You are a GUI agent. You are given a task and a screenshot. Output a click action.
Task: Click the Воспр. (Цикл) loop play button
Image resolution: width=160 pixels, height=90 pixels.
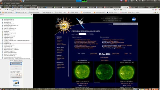pyautogui.click(x=16, y=77)
